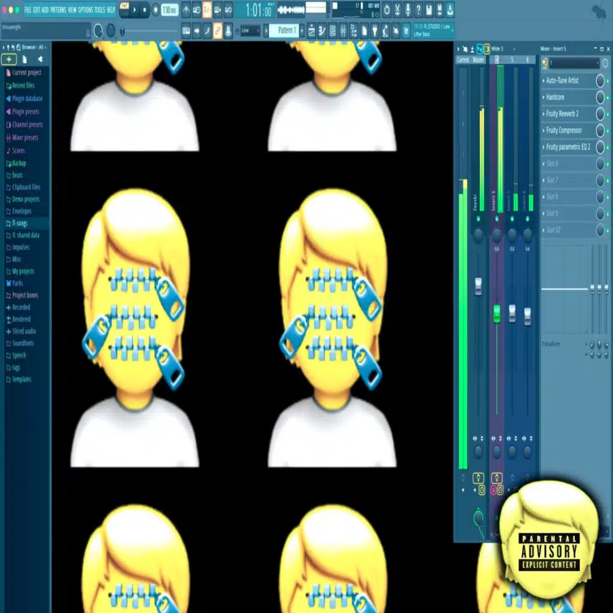Click the browser add plus icon
613x613 pixels.
[x=9, y=59]
